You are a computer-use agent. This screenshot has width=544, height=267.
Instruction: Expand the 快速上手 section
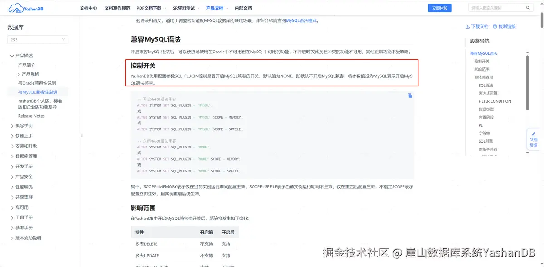click(x=12, y=136)
